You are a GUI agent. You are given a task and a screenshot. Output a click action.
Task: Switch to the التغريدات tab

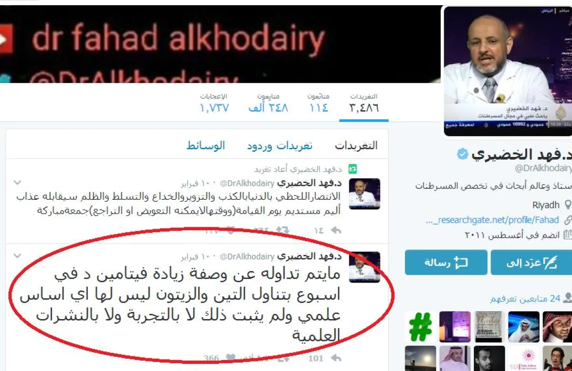[x=356, y=146]
